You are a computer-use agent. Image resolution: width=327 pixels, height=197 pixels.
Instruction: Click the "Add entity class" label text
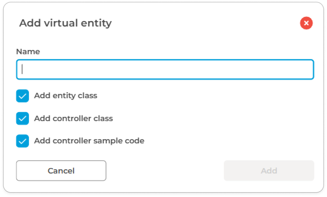coord(65,96)
